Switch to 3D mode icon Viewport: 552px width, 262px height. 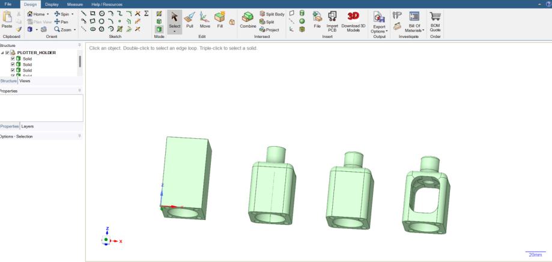[x=159, y=29]
